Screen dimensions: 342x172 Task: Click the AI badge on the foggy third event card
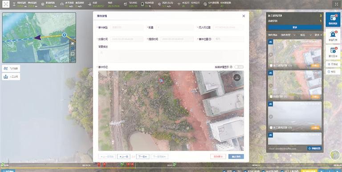(270, 104)
